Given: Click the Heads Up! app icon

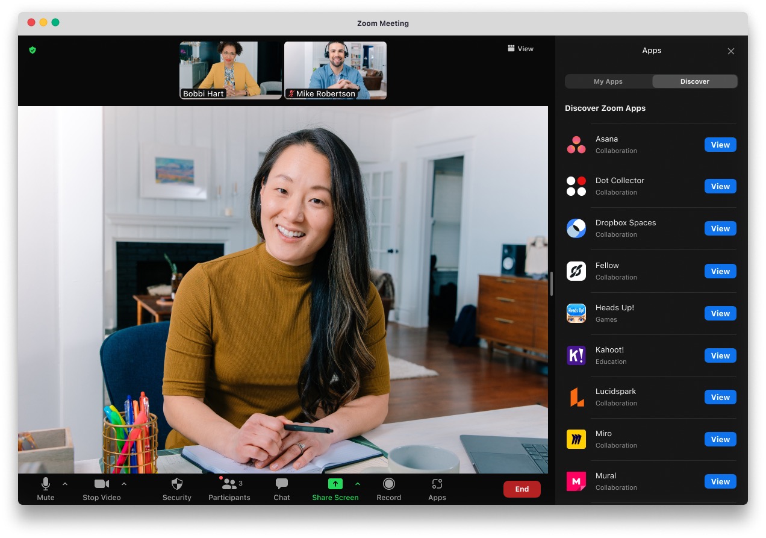Looking at the screenshot, I should [576, 313].
